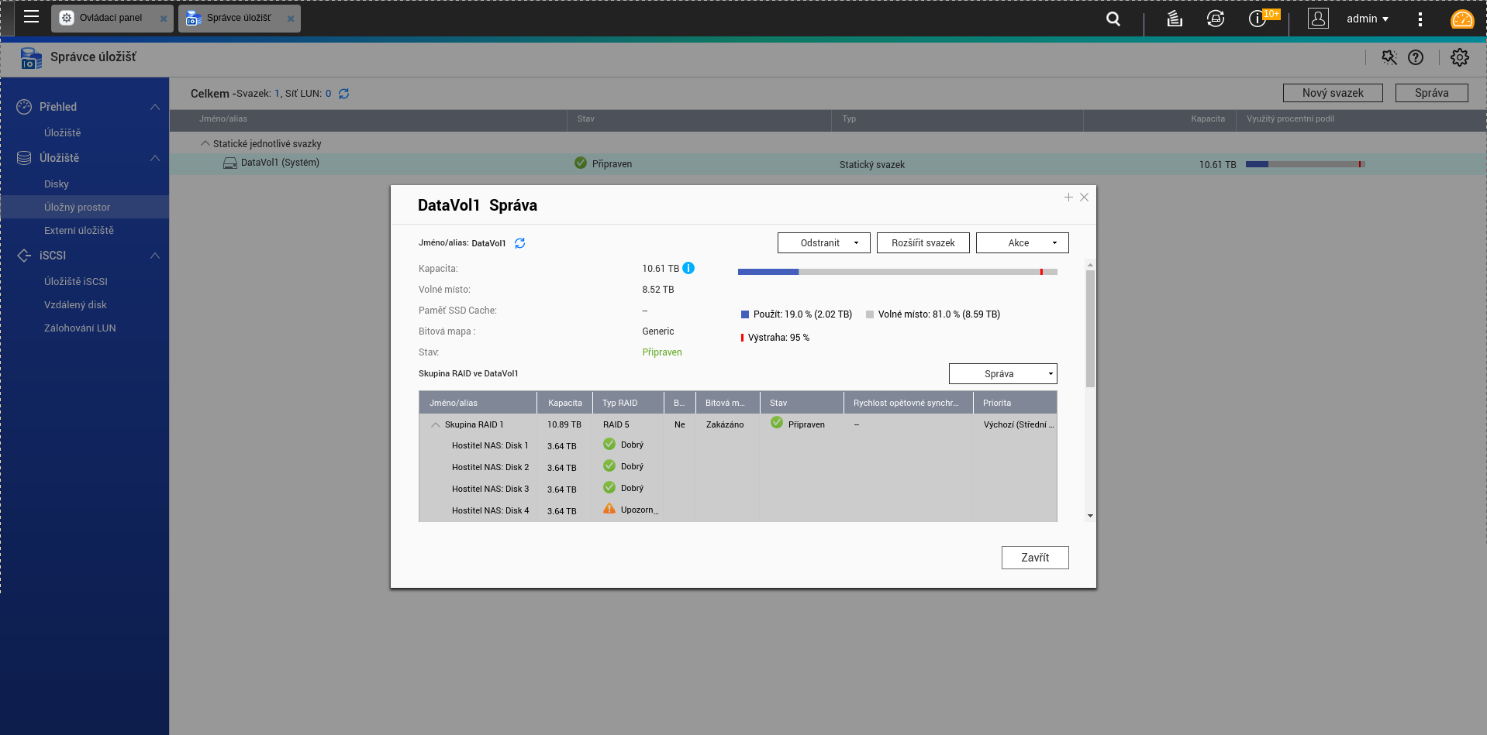The image size is (1487, 735).
Task: Open the dashboard gauge icon
Action: (x=1461, y=19)
